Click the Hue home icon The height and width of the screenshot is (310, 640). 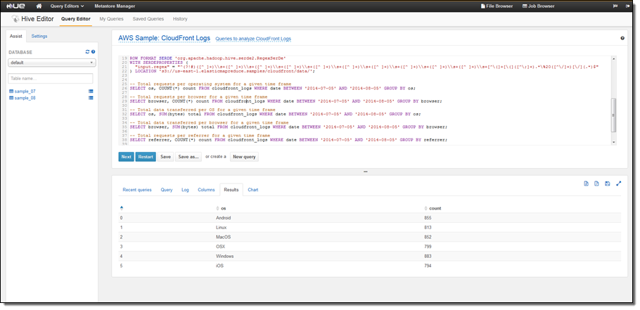(39, 6)
